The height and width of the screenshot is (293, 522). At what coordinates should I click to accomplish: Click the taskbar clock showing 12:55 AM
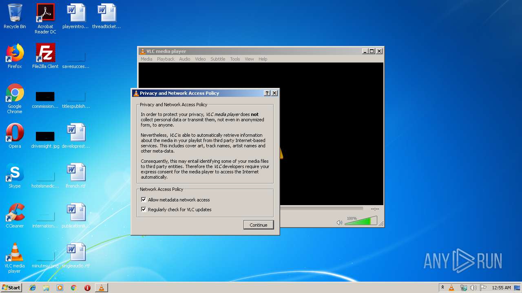[x=501, y=288]
